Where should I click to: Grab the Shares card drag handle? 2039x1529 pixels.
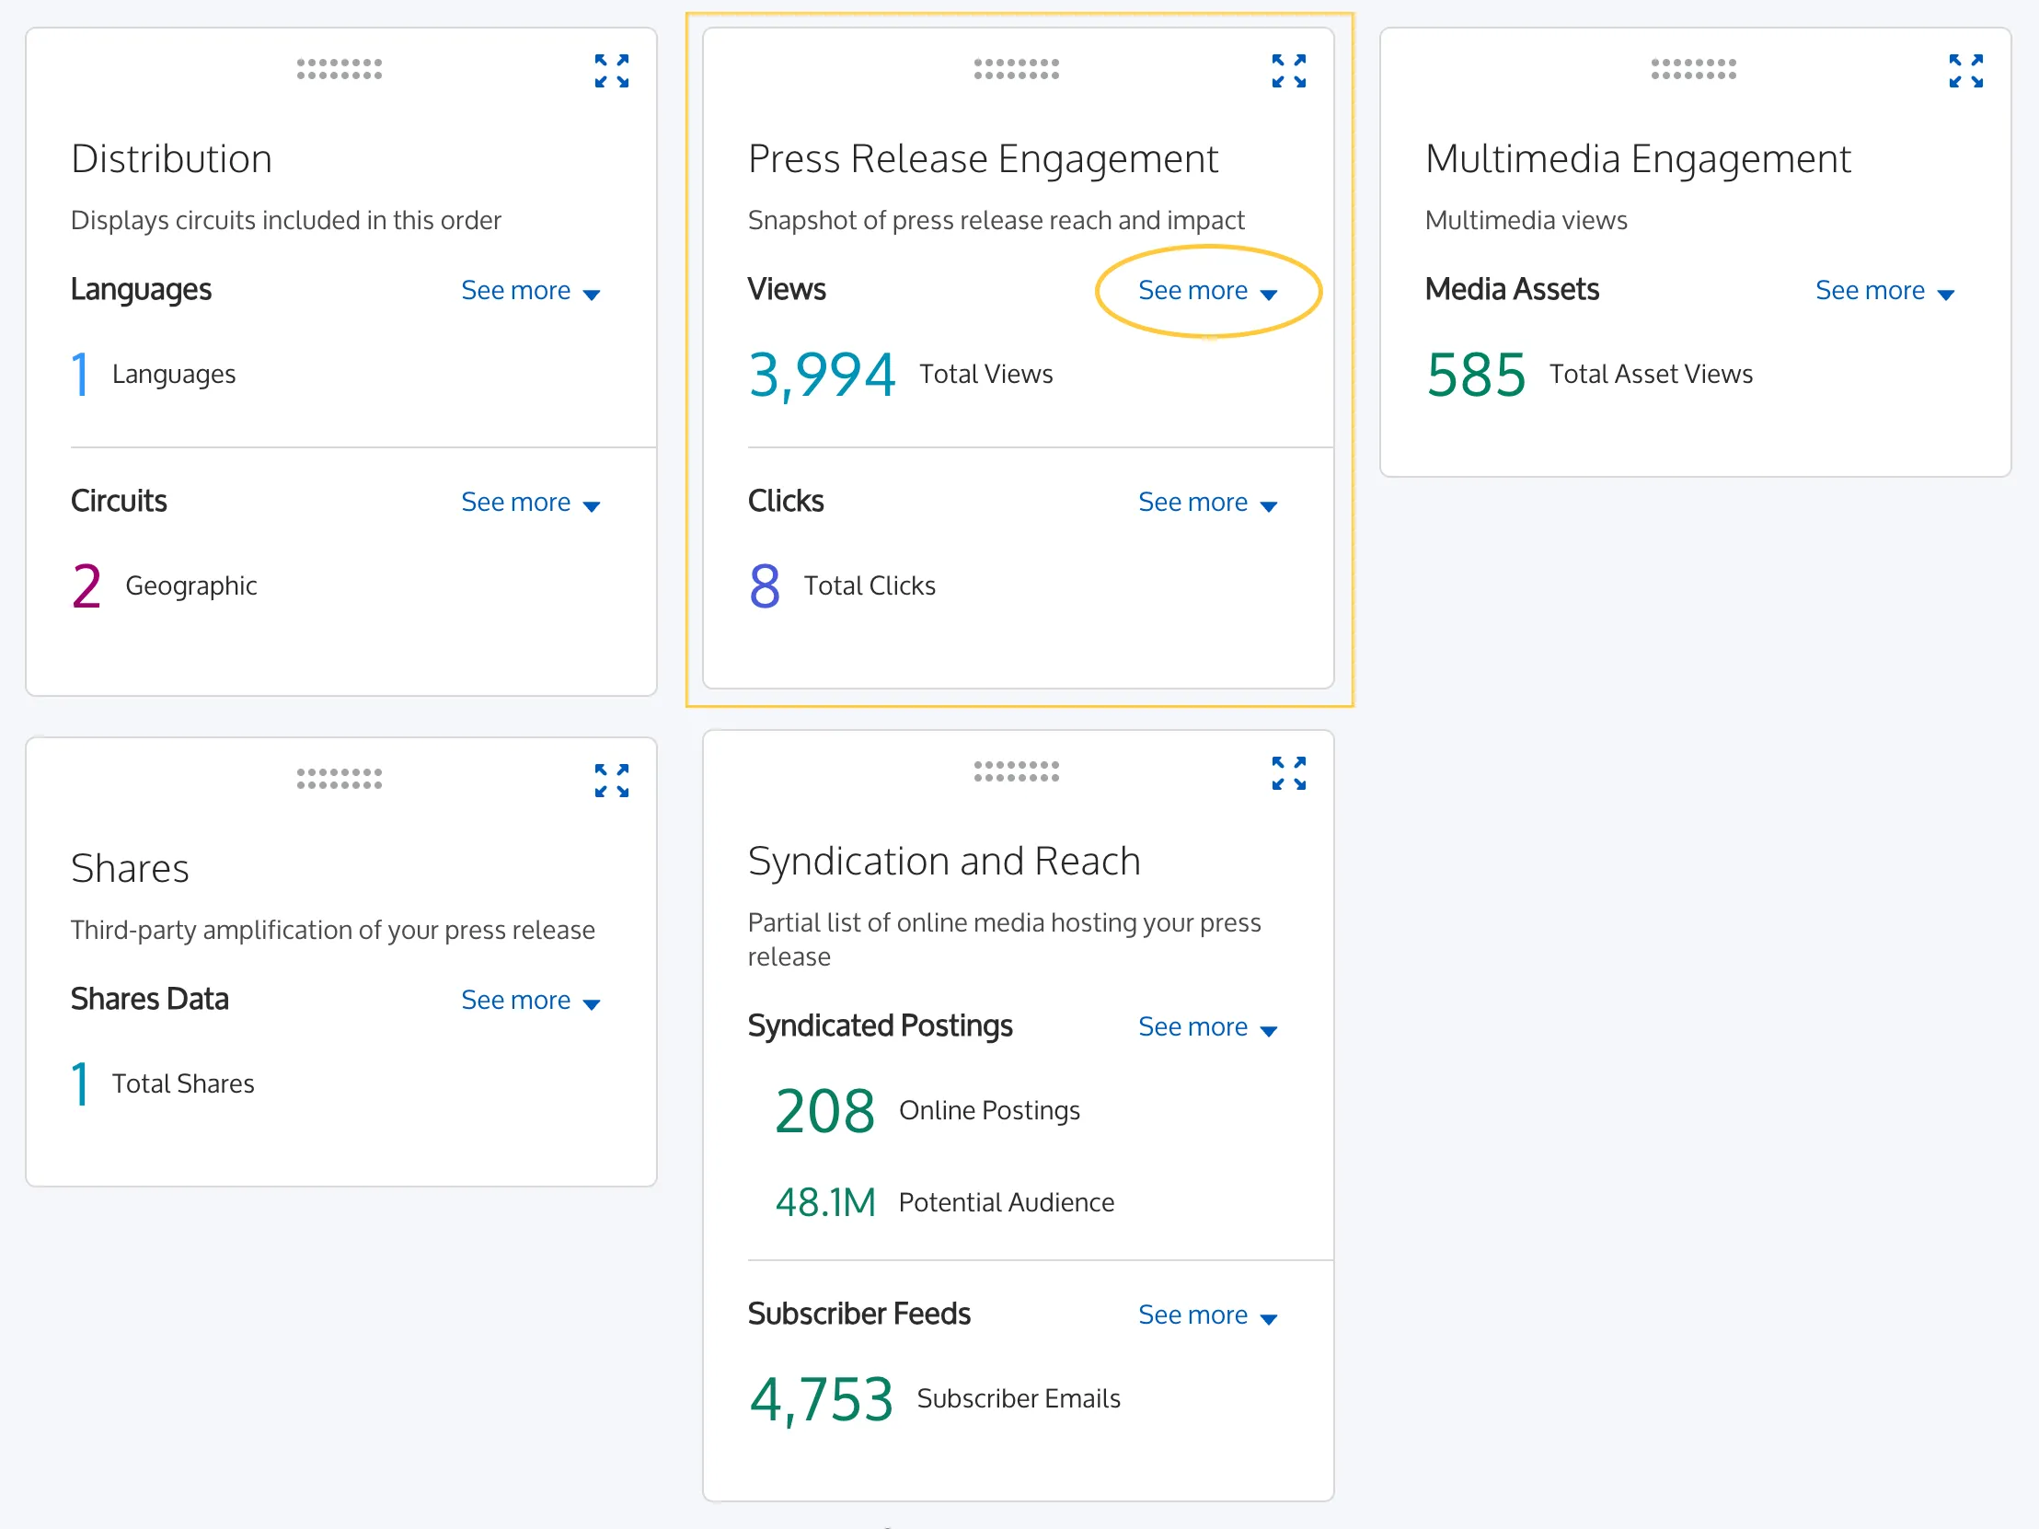coord(340,780)
